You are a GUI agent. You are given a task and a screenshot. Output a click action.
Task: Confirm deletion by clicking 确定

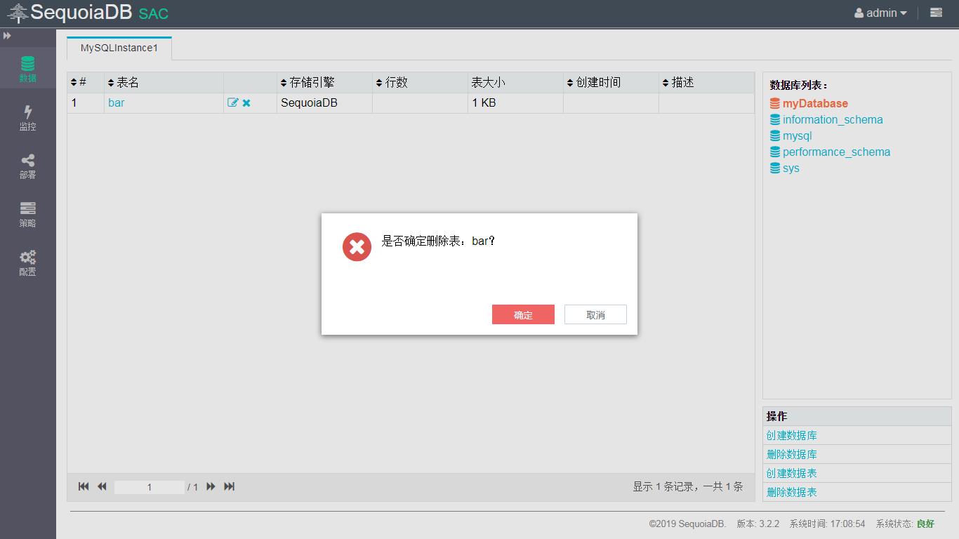point(523,314)
